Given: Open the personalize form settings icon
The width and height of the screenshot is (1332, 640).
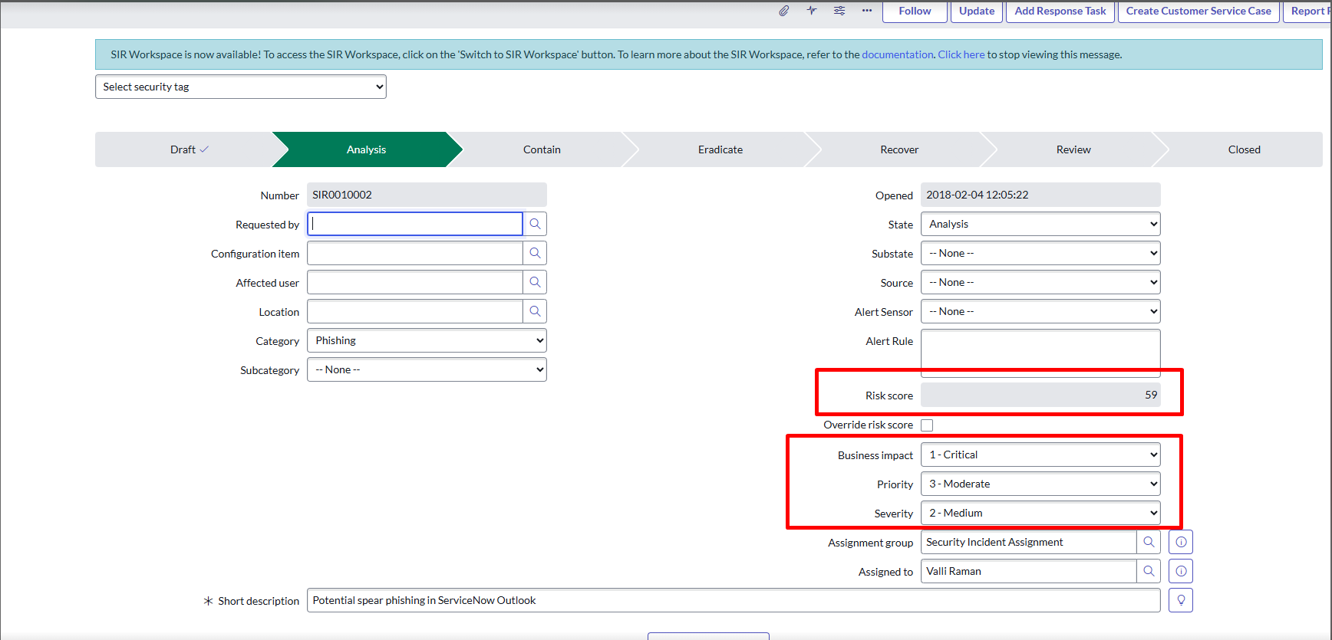Looking at the screenshot, I should point(839,11).
